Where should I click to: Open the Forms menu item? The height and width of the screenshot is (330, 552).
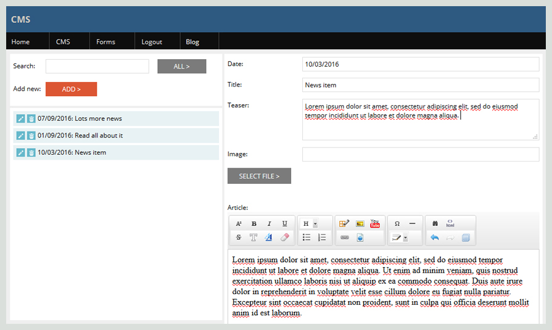105,41
